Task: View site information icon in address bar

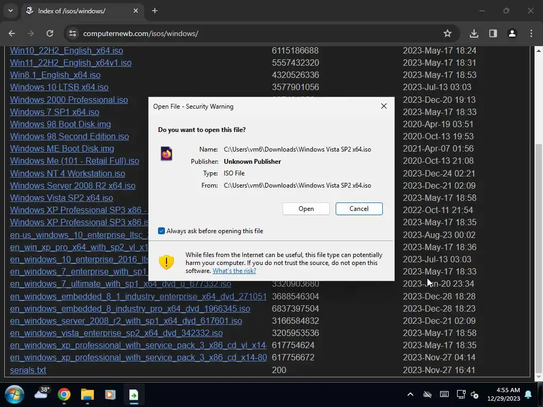Action: pos(73,33)
